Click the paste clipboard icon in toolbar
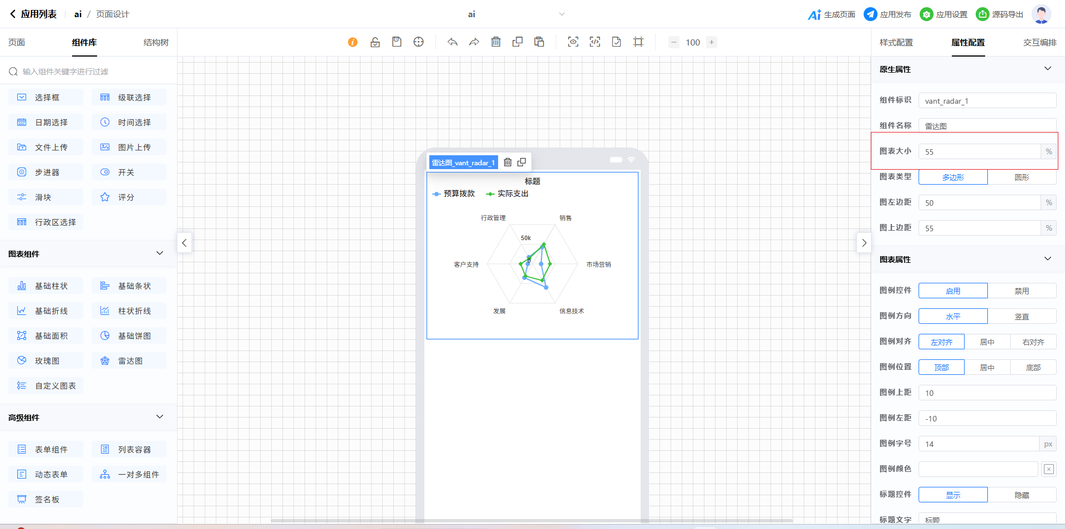This screenshot has height=529, width=1065. click(x=539, y=42)
